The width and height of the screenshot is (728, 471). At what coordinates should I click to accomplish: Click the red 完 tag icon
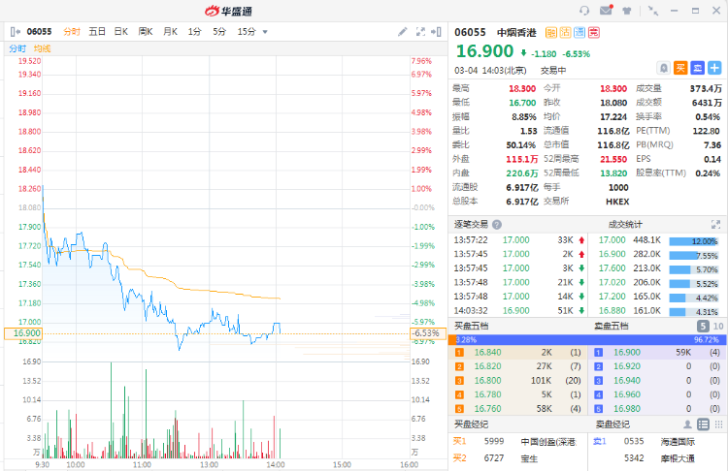point(594,32)
